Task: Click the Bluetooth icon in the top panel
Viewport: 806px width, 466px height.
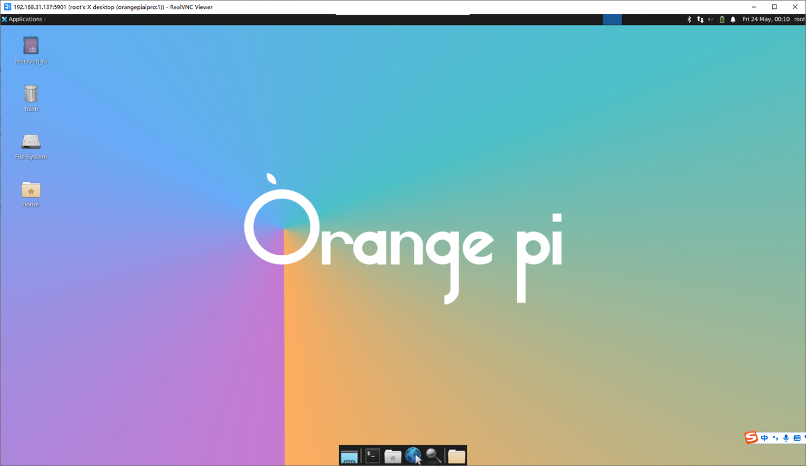Action: pyautogui.click(x=689, y=19)
